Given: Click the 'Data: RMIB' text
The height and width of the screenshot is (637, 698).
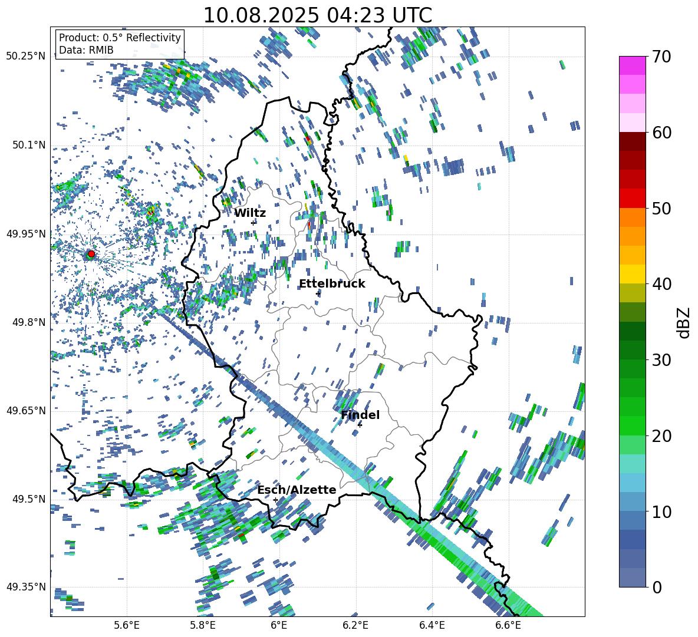Looking at the screenshot, I should [86, 50].
